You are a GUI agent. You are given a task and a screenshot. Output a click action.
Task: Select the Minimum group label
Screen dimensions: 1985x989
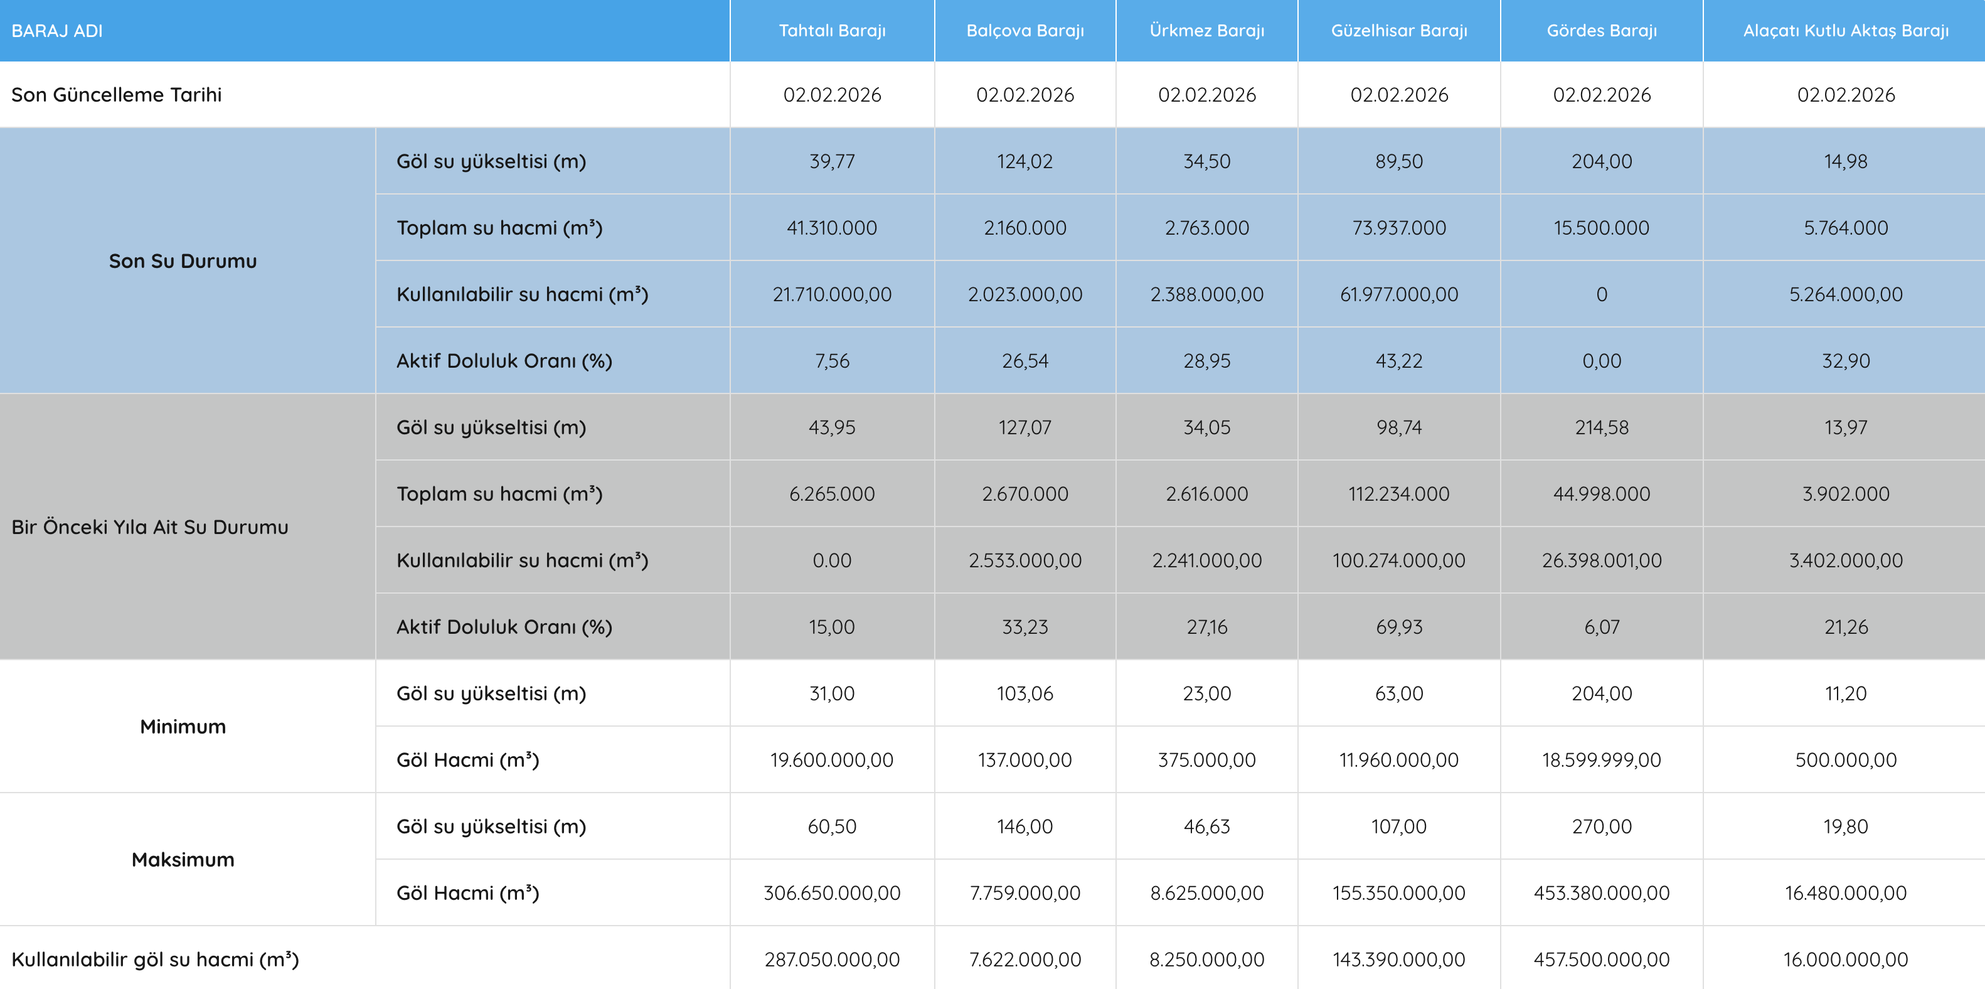pos(183,727)
